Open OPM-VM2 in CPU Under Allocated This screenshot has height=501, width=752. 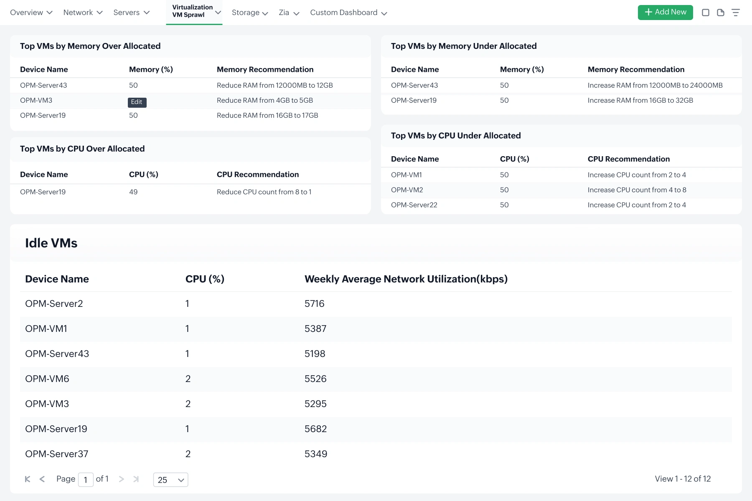point(407,190)
